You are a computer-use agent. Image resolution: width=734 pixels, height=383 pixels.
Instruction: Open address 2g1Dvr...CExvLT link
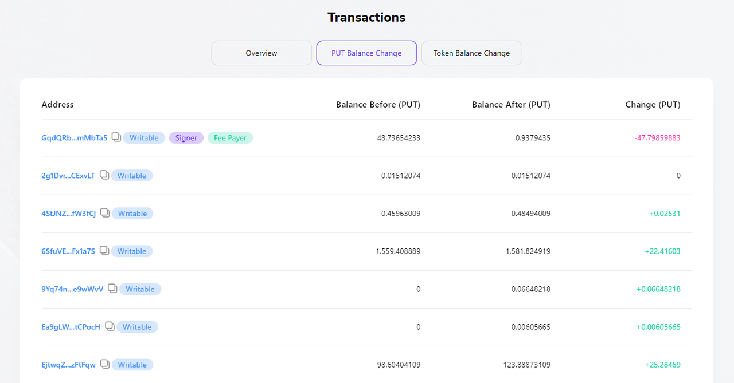tap(68, 176)
